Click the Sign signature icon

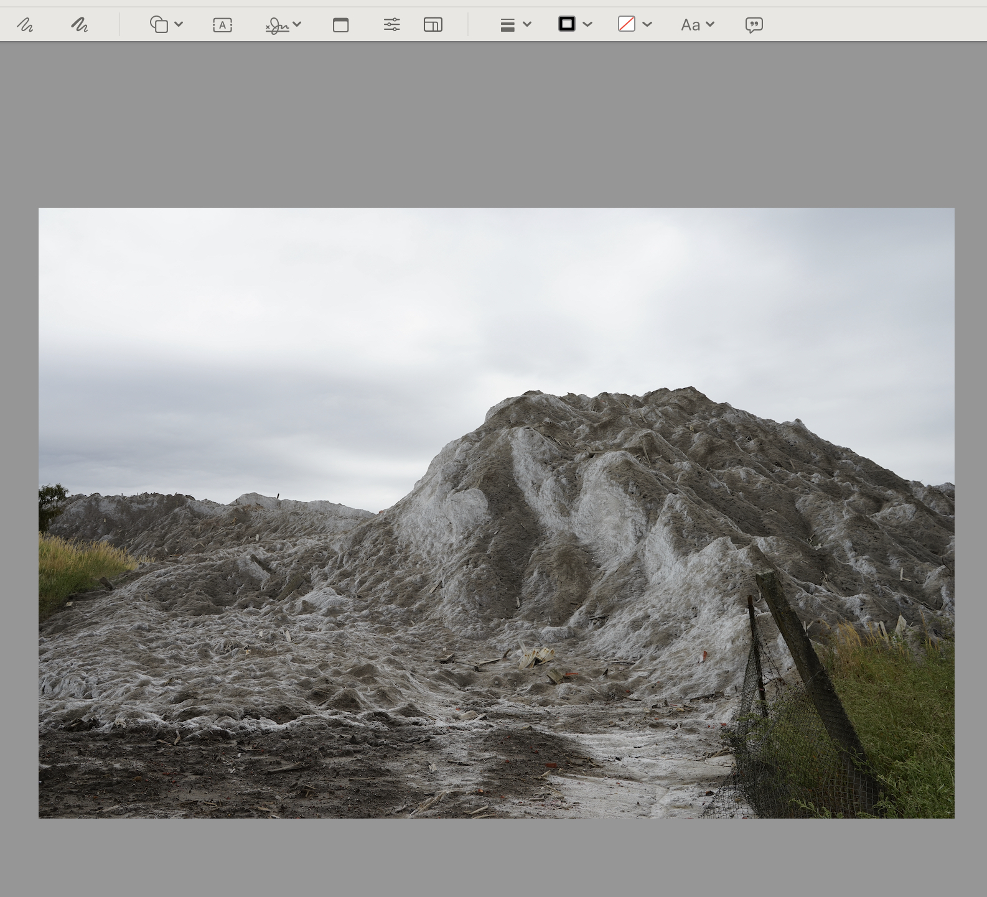[x=277, y=26]
